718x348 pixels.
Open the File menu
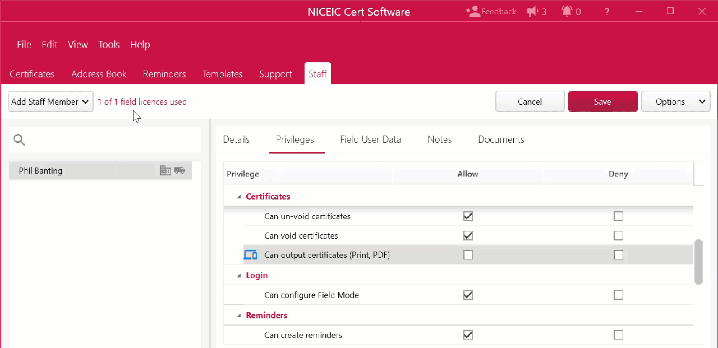pyautogui.click(x=24, y=44)
